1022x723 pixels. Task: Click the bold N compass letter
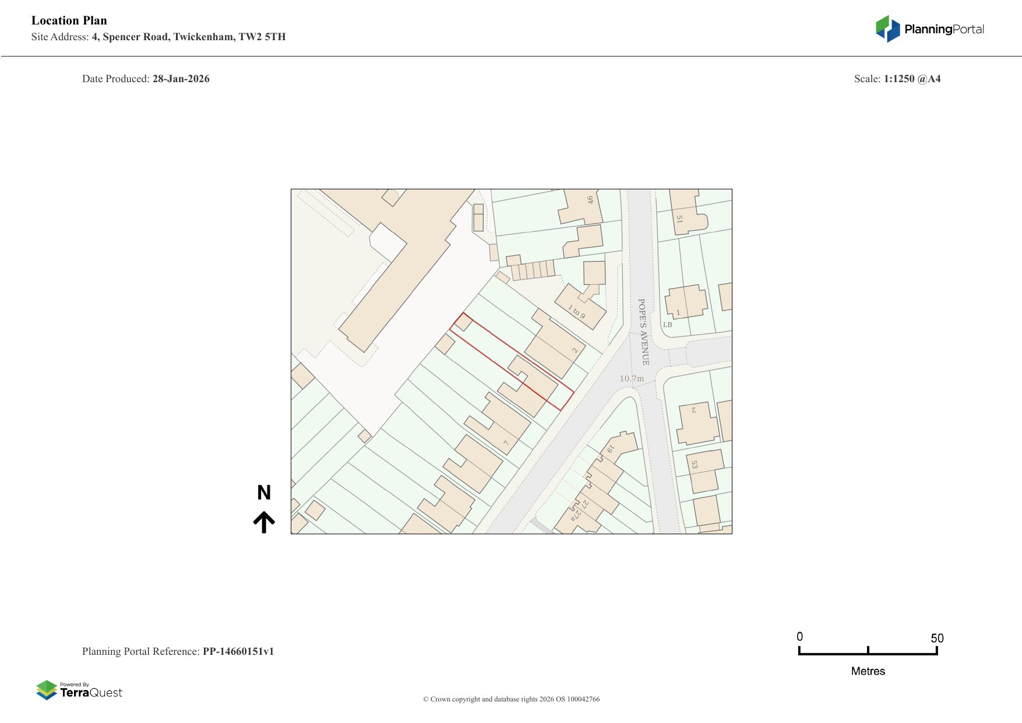click(x=264, y=493)
